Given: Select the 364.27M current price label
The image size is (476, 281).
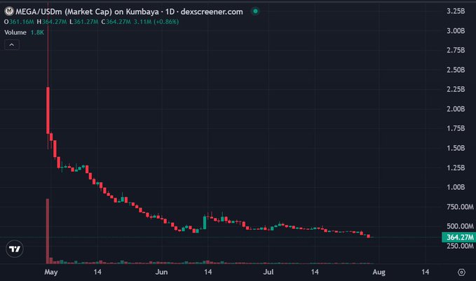Looking at the screenshot, I should tap(459, 237).
